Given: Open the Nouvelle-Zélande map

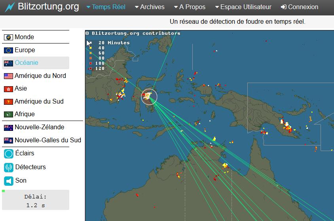Looking at the screenshot, I should coord(40,127).
